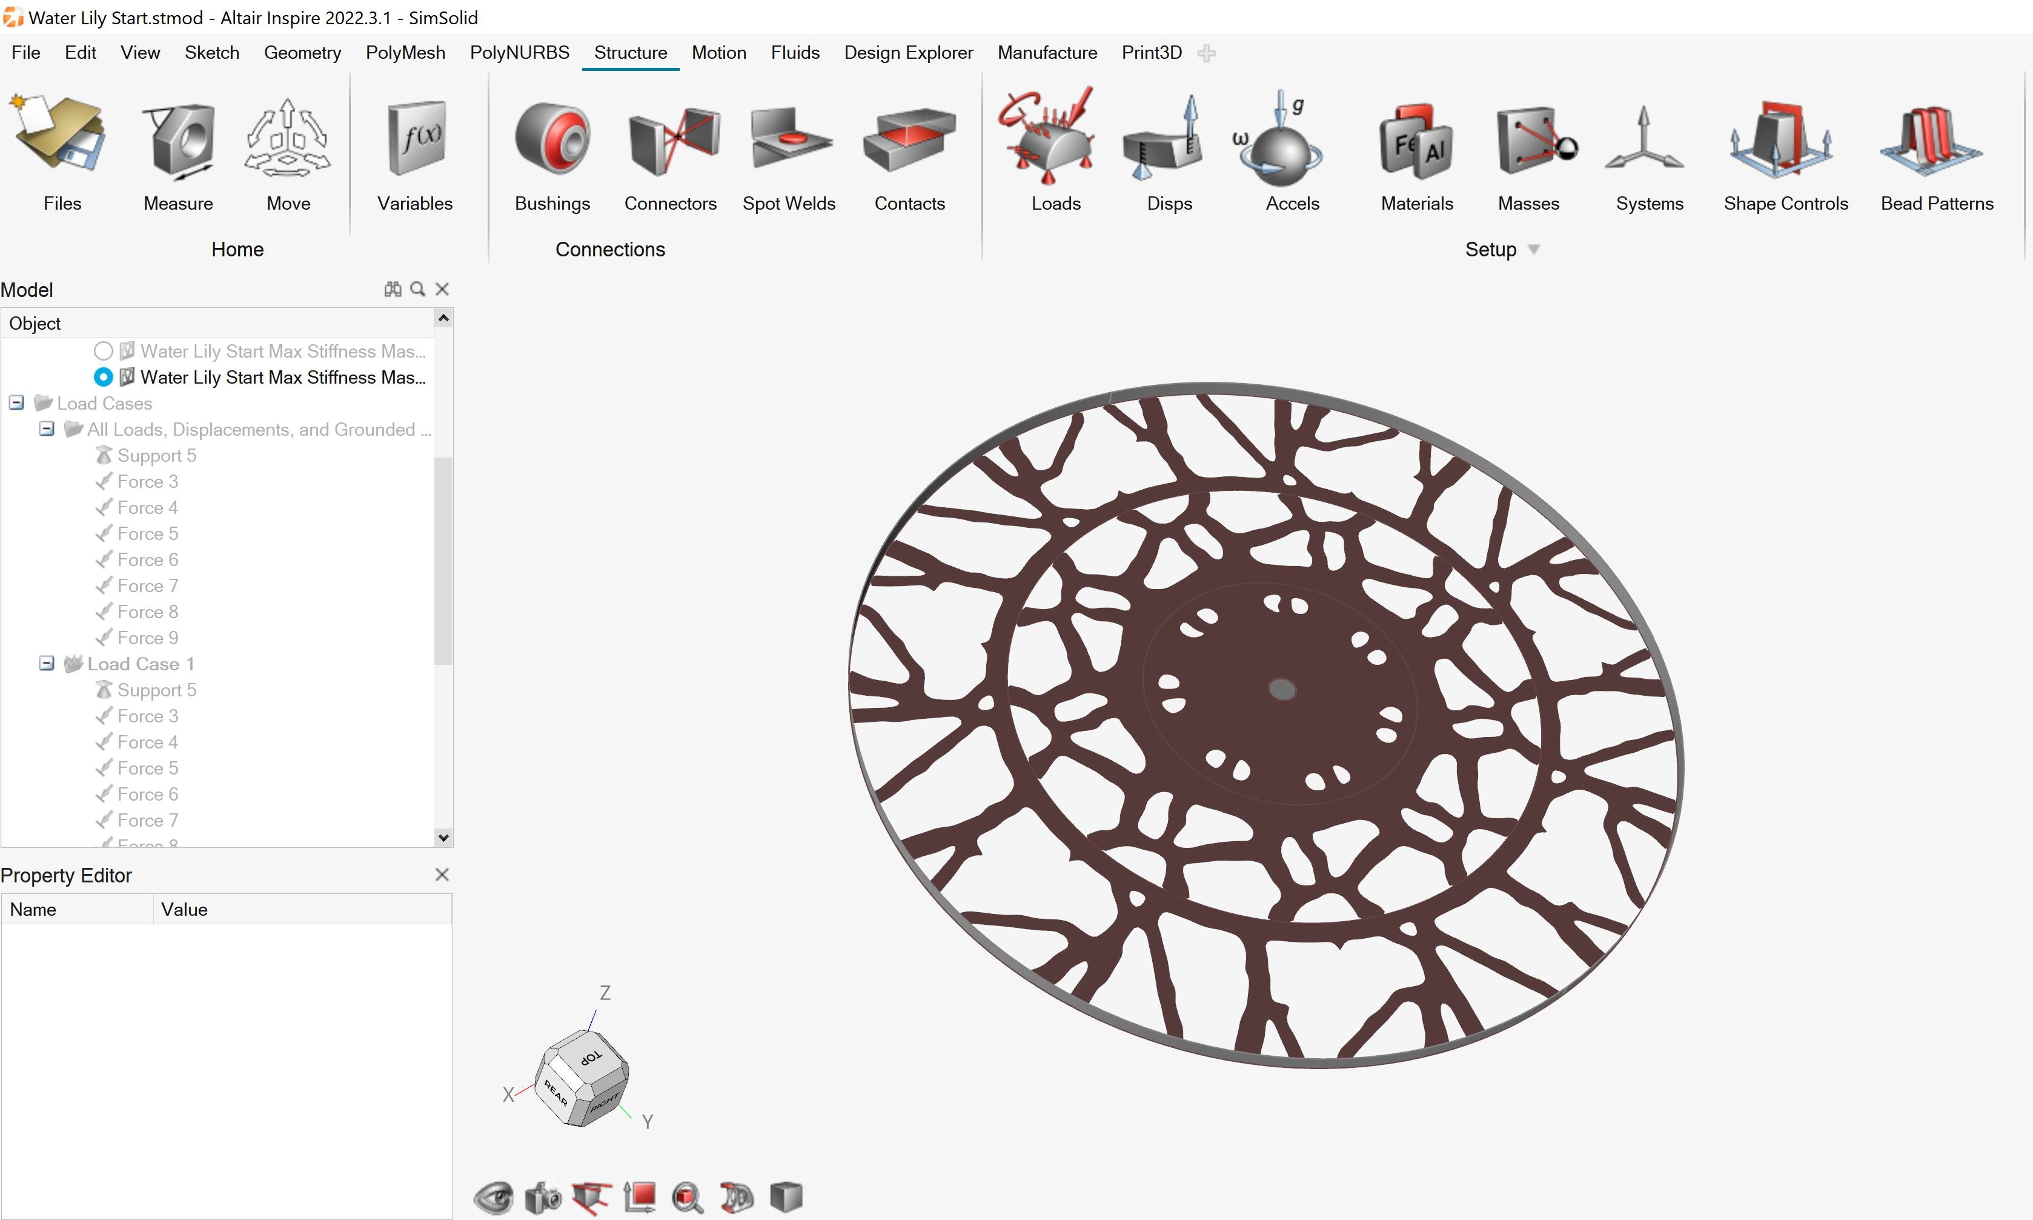Click the camera snapshot icon
Screen dimensions: 2033x1220
(x=542, y=1197)
